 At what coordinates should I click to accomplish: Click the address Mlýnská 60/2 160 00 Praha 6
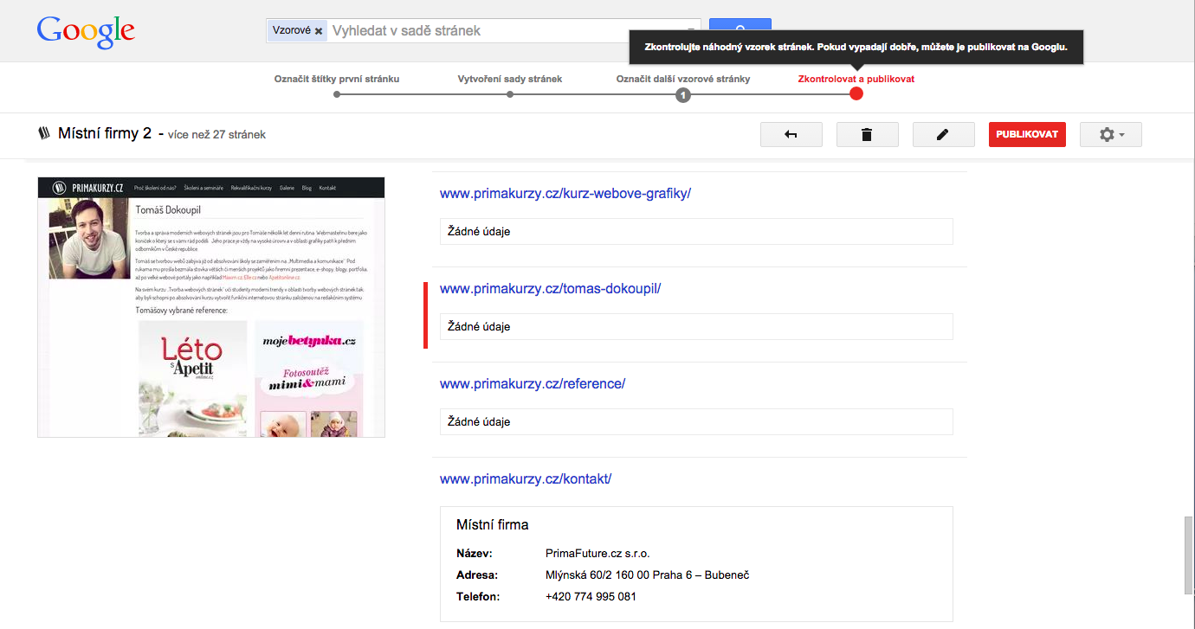coord(647,574)
